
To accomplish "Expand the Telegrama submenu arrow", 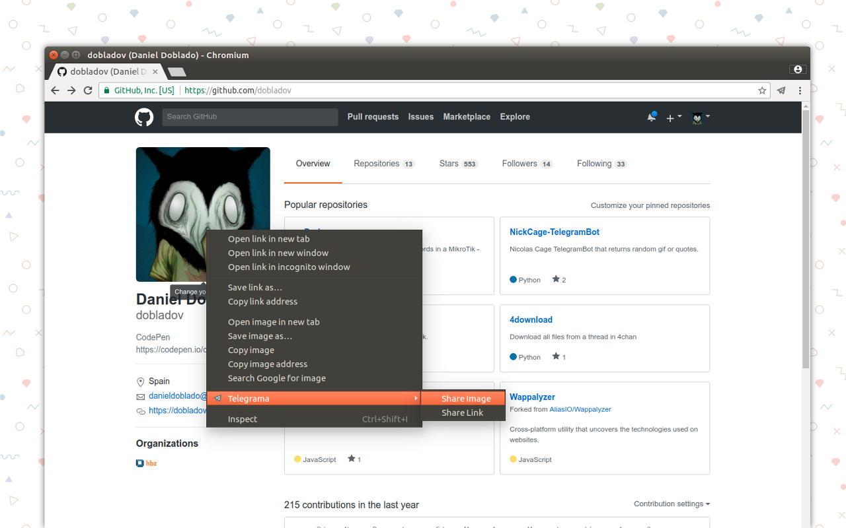I will 416,399.
